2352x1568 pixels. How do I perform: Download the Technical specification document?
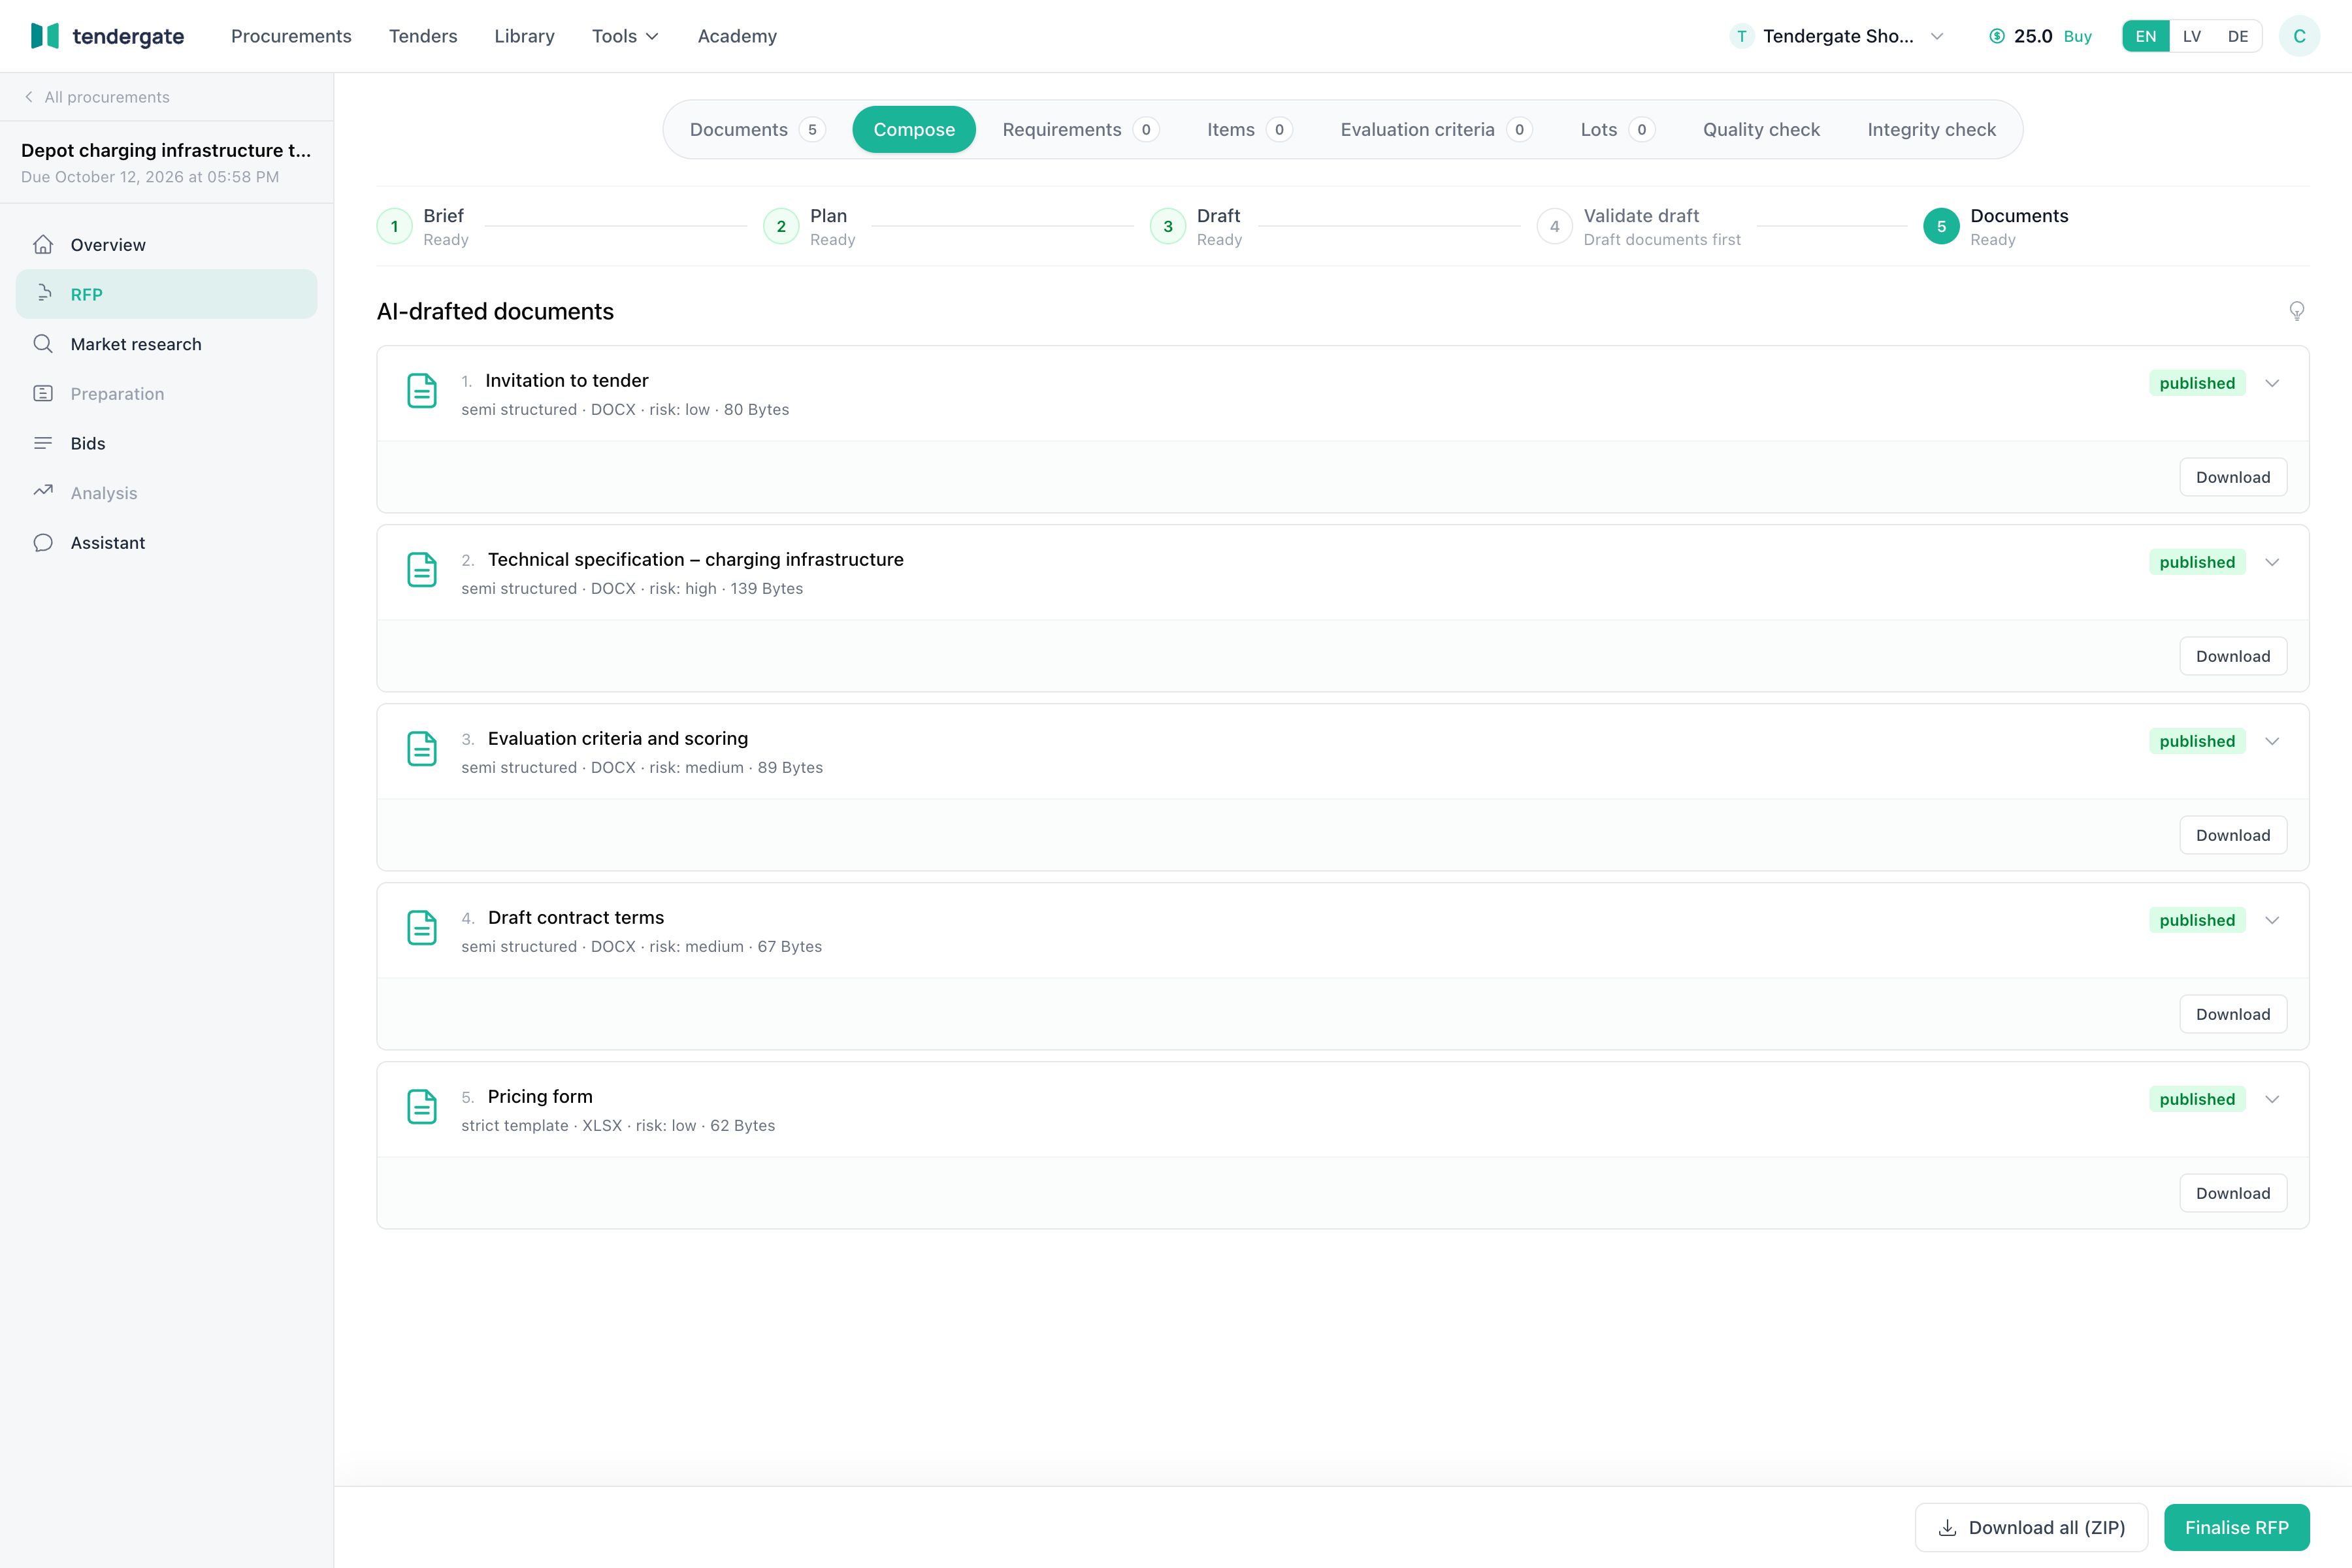tap(2233, 656)
